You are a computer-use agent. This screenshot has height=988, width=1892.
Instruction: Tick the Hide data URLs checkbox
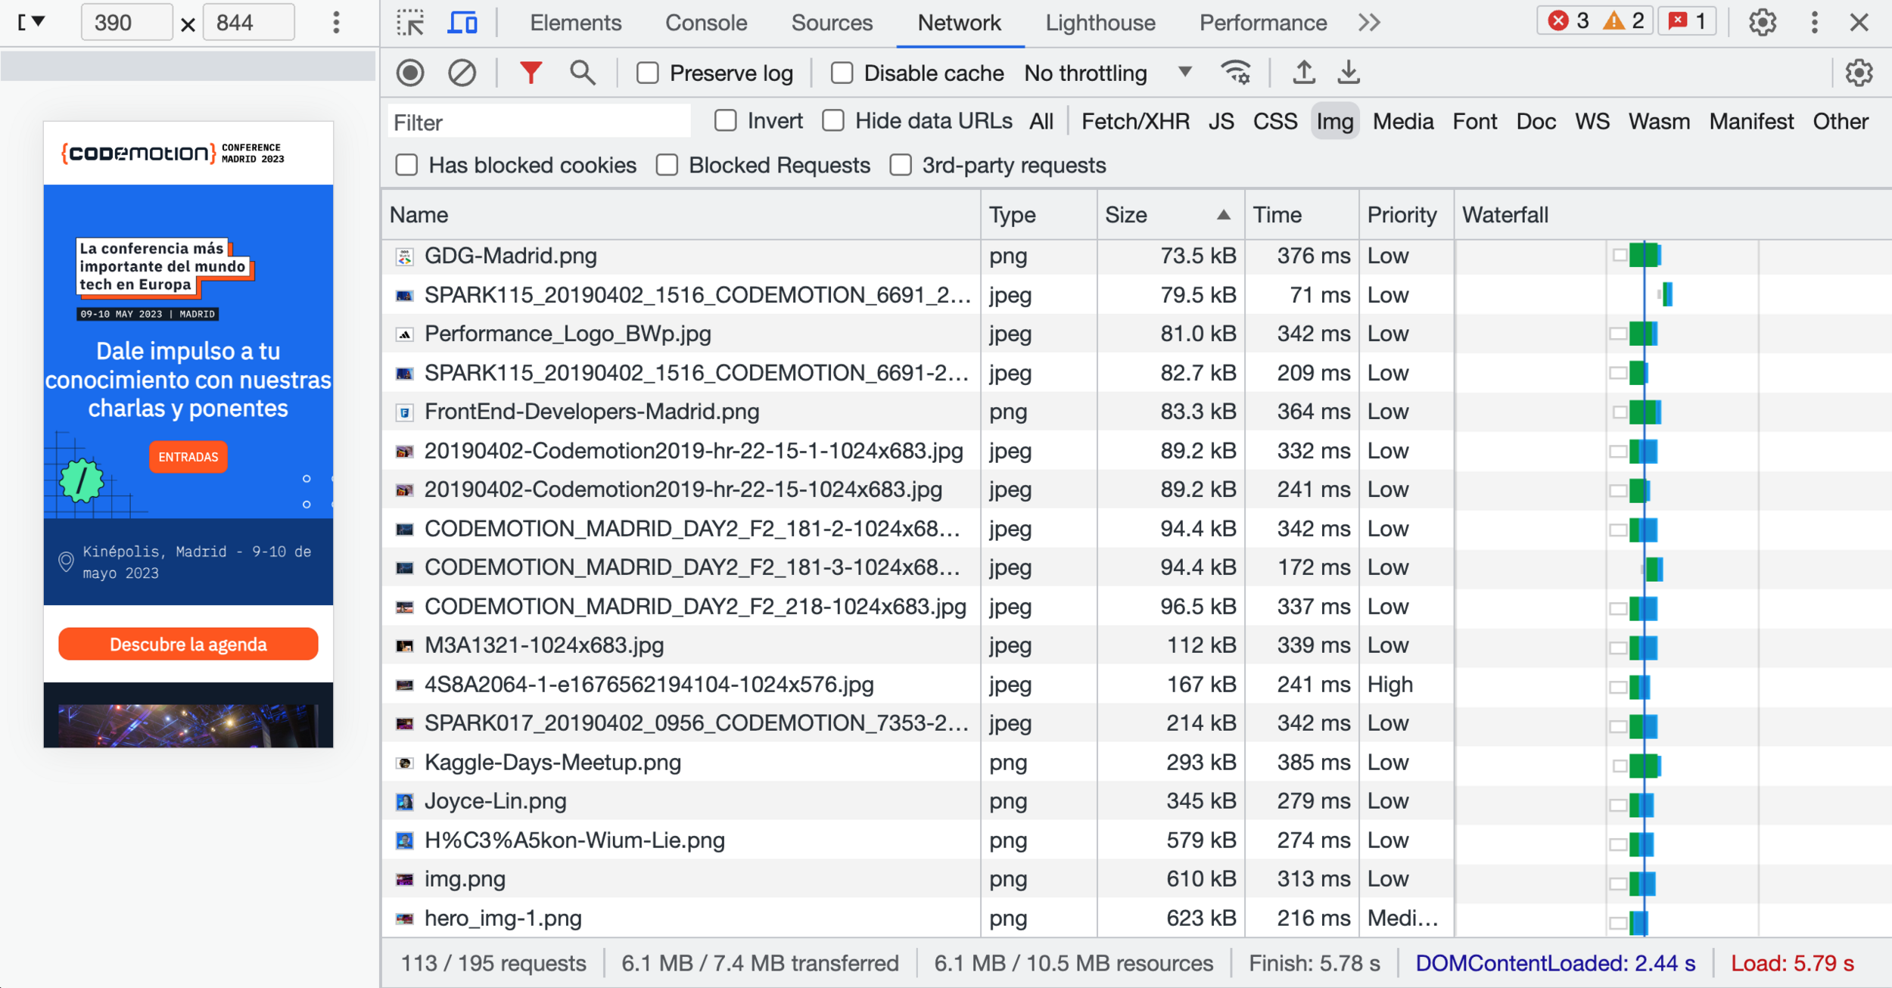pos(833,121)
